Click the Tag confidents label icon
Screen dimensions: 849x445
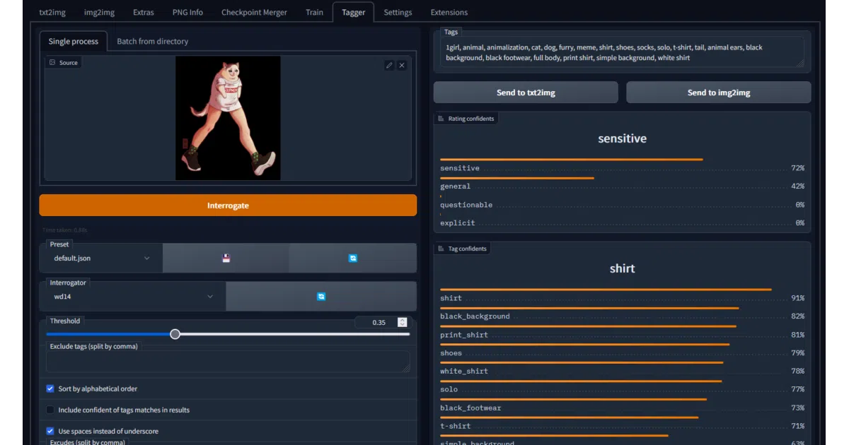pyautogui.click(x=441, y=249)
